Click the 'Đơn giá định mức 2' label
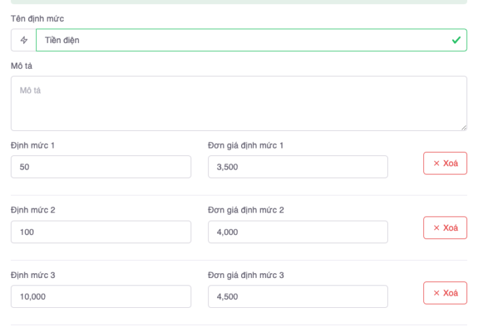The height and width of the screenshot is (327, 478). pyautogui.click(x=246, y=210)
